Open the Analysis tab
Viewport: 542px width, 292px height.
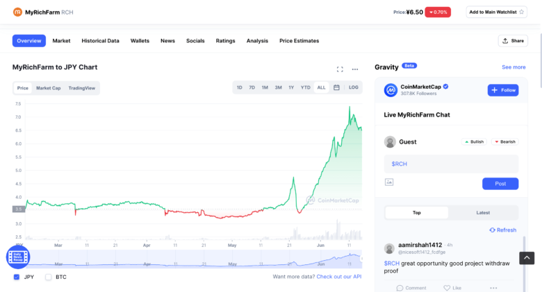[x=257, y=41]
